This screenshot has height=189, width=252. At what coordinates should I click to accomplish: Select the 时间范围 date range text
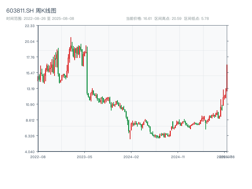click(40, 19)
